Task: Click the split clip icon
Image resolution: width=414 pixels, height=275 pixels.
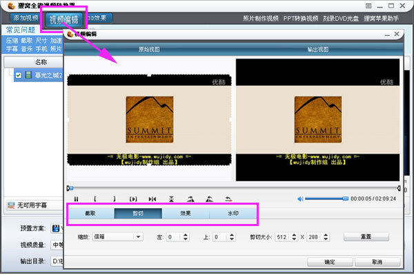Action: [x=152, y=199]
